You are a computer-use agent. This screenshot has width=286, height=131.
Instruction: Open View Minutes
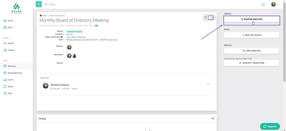[x=251, y=51]
